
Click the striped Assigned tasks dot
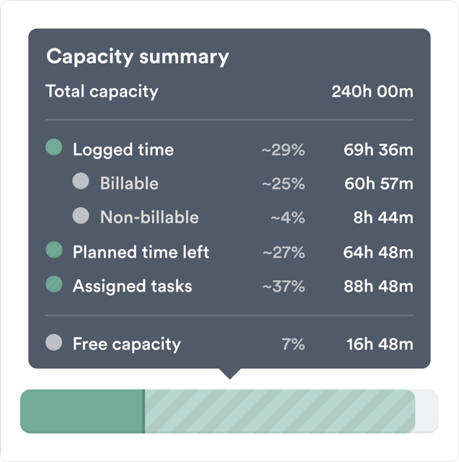pyautogui.click(x=54, y=284)
